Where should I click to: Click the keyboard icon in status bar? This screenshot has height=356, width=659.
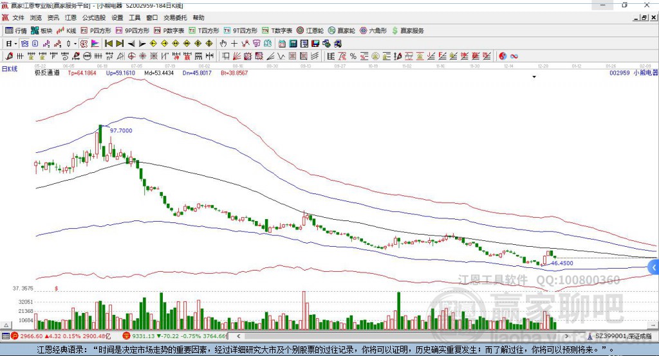point(5,336)
